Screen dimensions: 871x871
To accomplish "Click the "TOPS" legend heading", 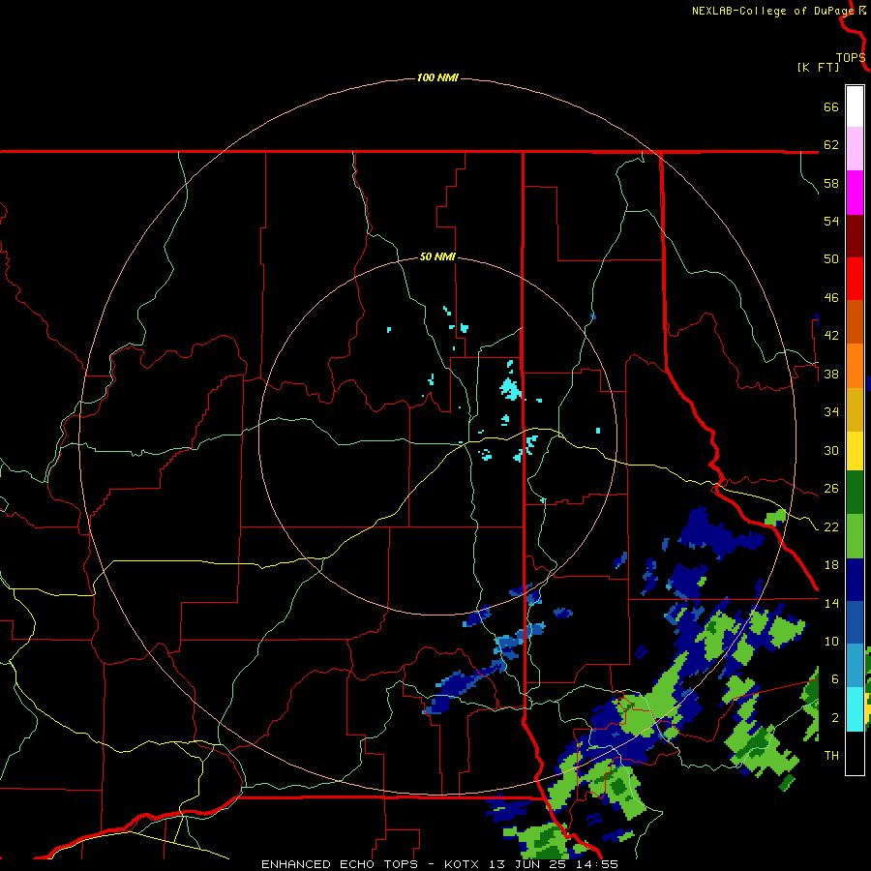I will pyautogui.click(x=851, y=58).
